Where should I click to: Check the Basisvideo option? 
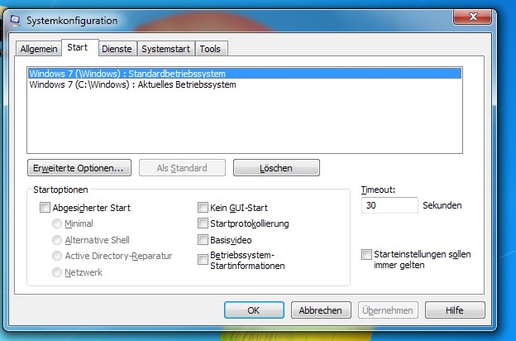click(x=203, y=240)
